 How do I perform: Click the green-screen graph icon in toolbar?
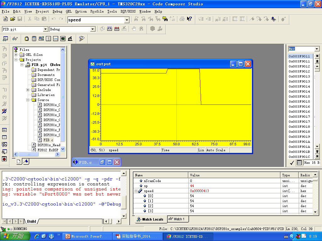(x=63, y=39)
